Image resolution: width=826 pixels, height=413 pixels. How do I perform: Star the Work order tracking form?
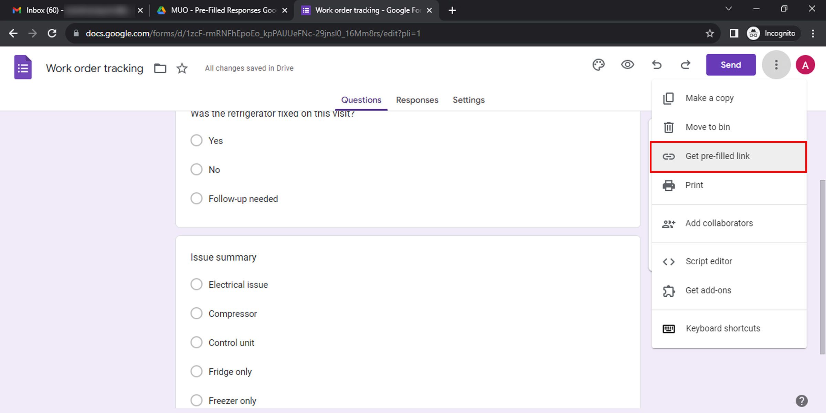(182, 68)
